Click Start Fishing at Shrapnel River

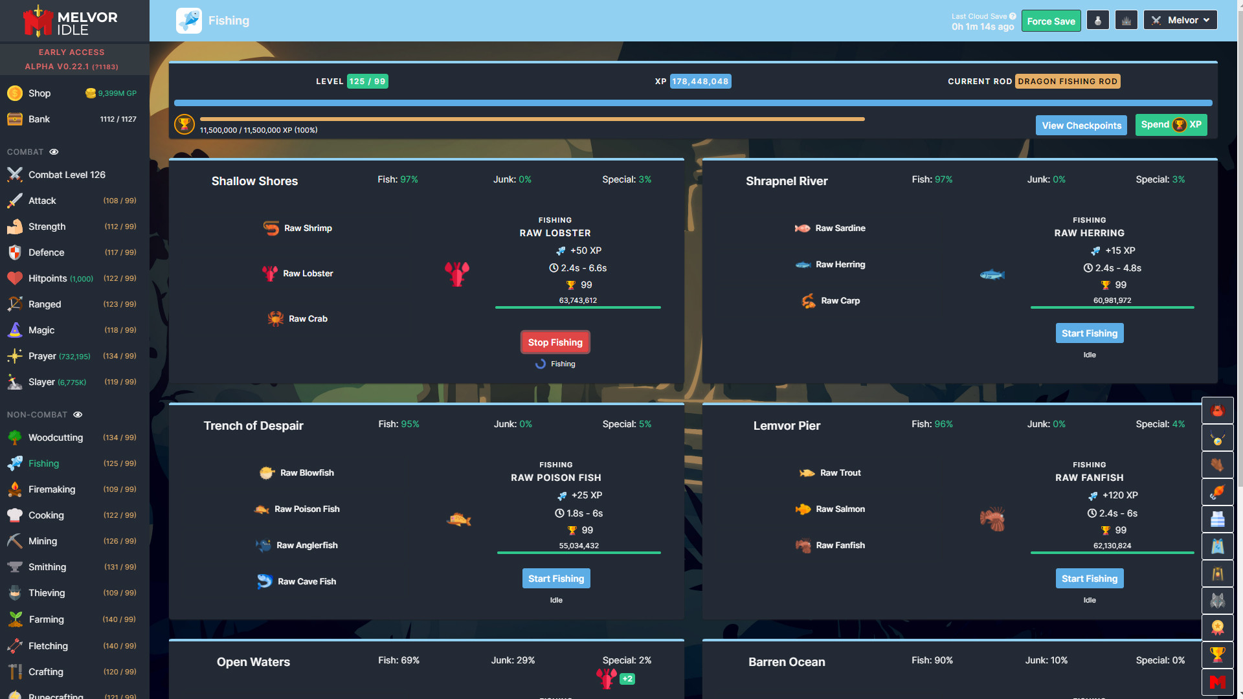point(1090,333)
